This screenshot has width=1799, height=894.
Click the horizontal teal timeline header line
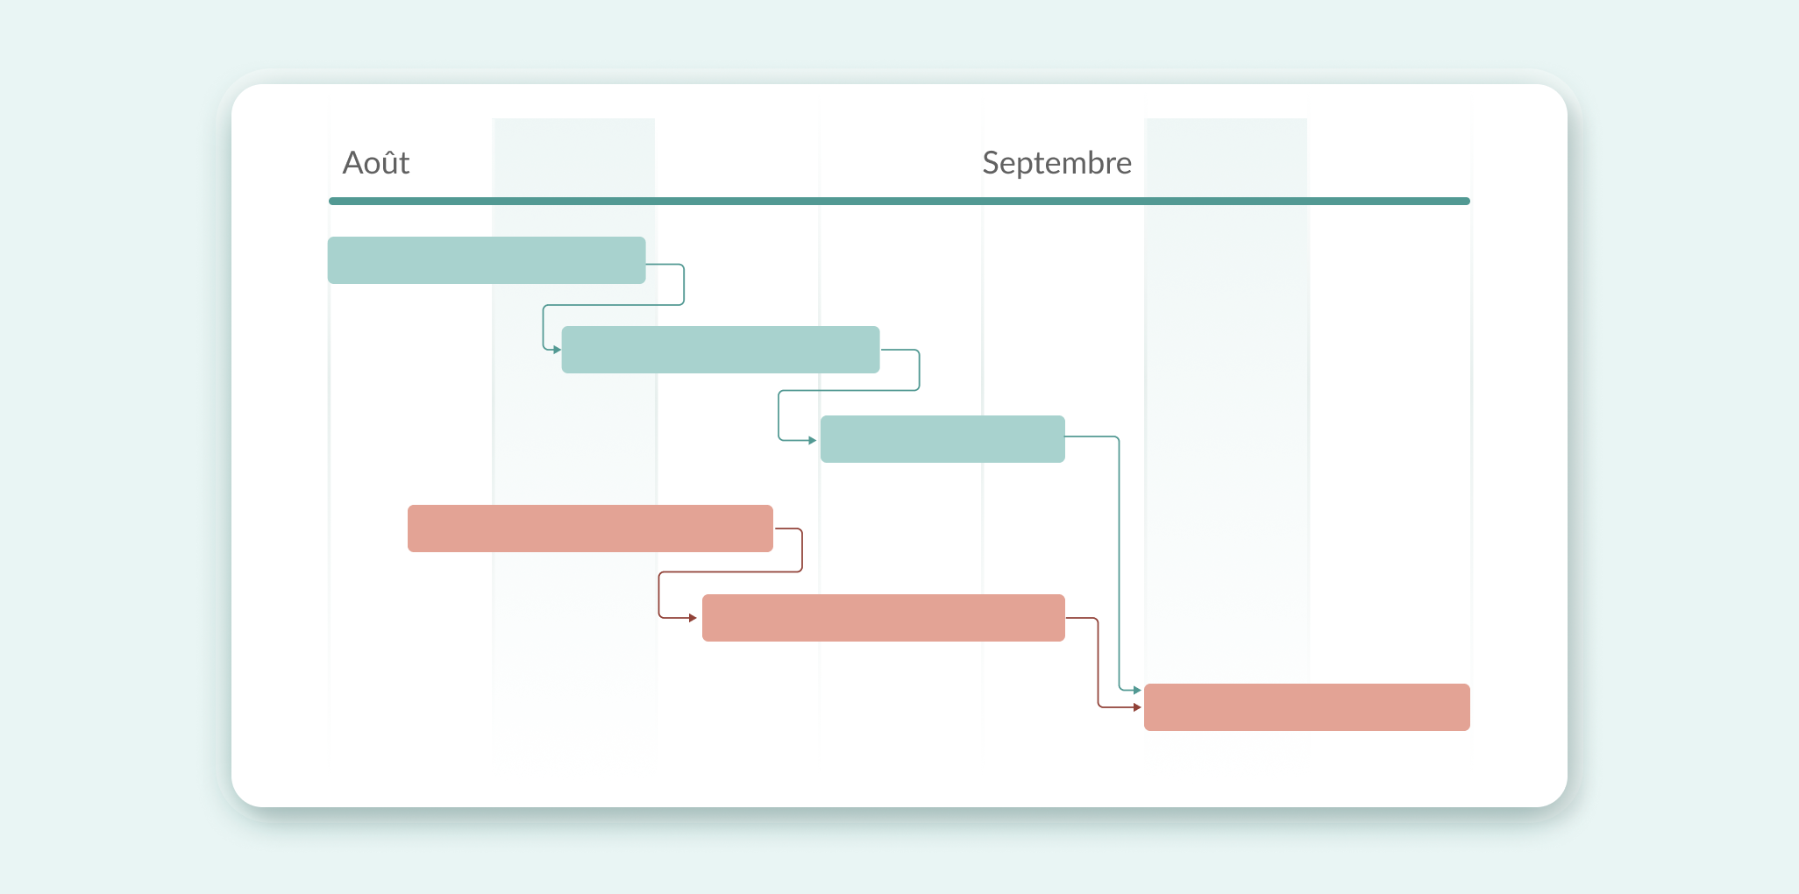tap(899, 202)
